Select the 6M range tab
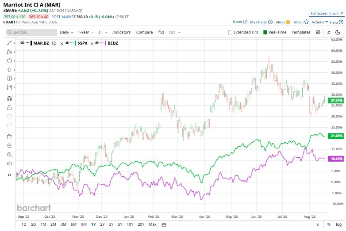This screenshot has width=346, height=231. [73, 224]
